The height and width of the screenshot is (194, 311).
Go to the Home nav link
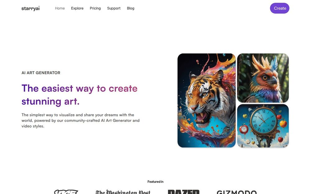pos(60,8)
